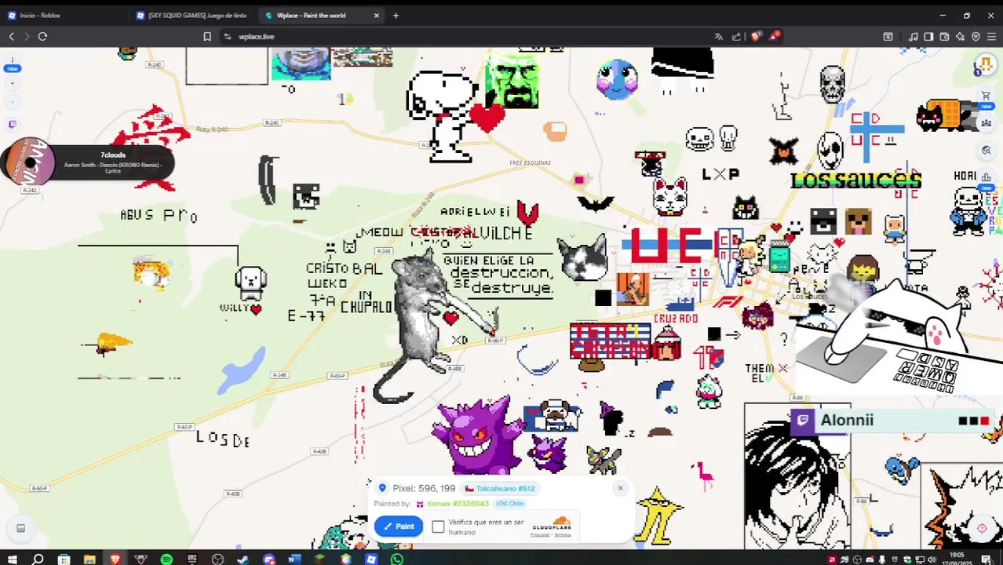Click the Alonnii Twitch stream overlay
This screenshot has width=1003, height=565.
click(x=892, y=421)
